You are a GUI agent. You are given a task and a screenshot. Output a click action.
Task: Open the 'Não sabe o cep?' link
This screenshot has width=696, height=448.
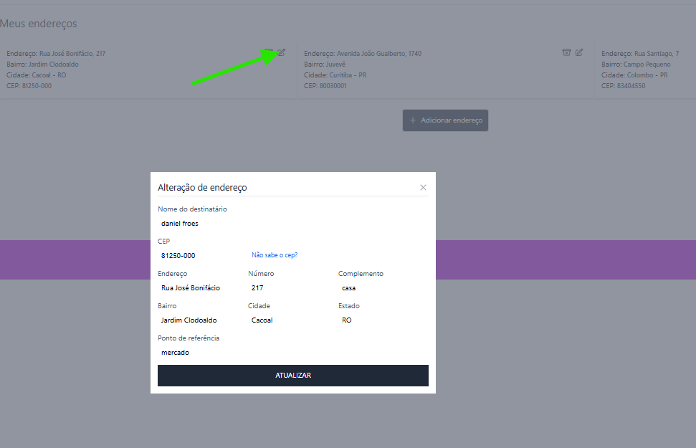275,255
